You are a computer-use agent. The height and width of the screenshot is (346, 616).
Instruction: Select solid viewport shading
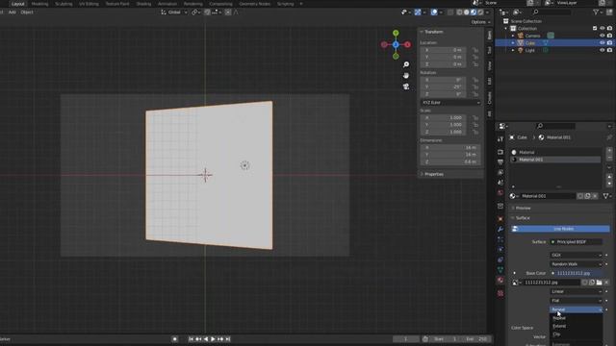pos(466,12)
